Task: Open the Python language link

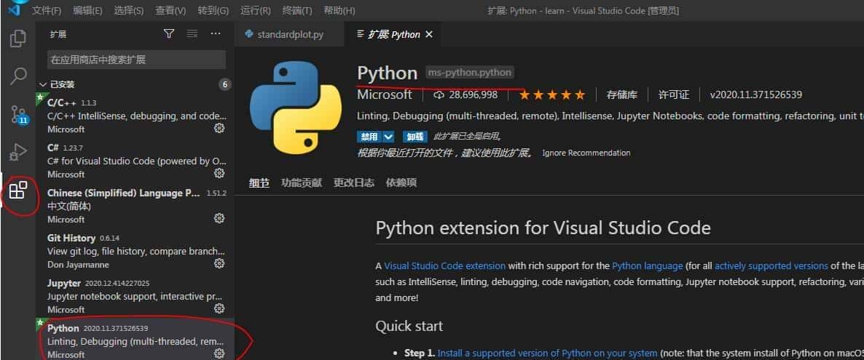Action: pyautogui.click(x=648, y=266)
